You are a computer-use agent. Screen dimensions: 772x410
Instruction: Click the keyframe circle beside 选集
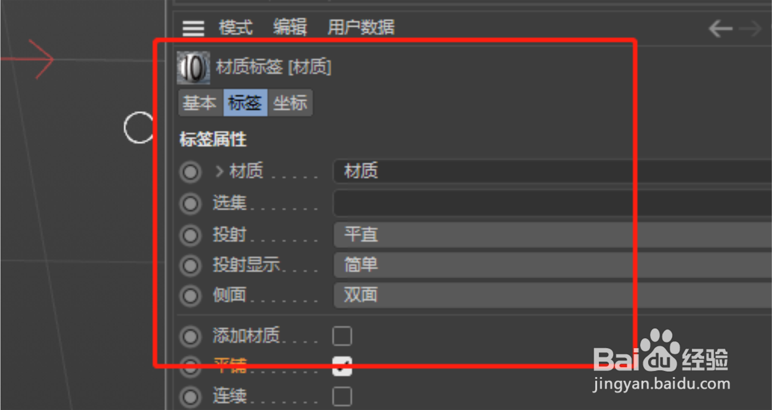[190, 203]
